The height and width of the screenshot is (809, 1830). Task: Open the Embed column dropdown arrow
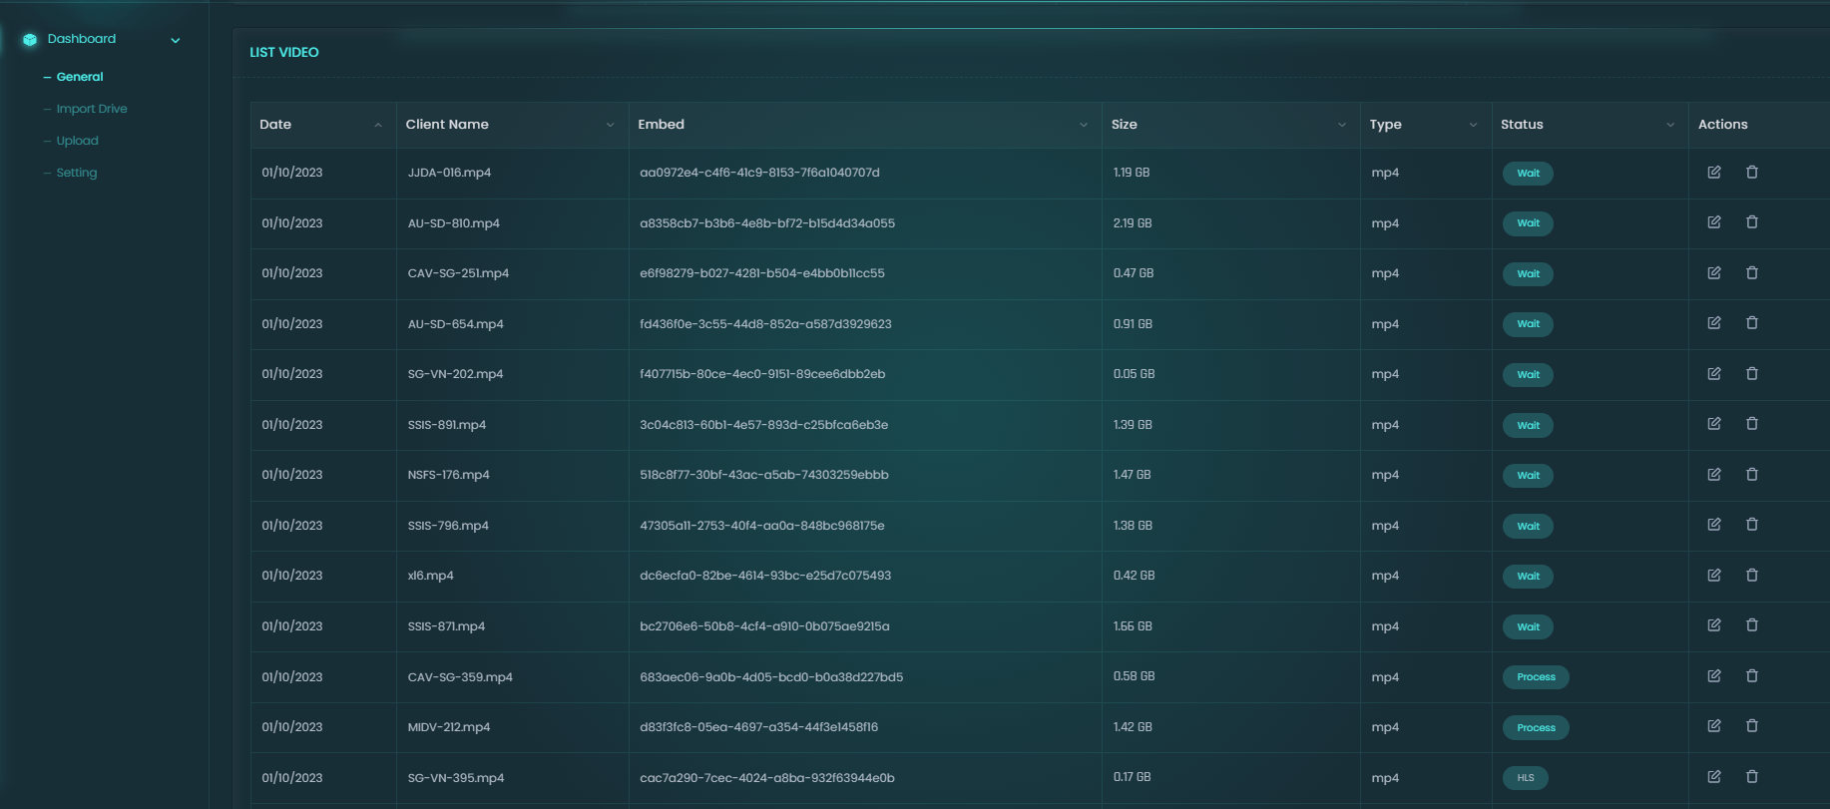pos(1084,125)
